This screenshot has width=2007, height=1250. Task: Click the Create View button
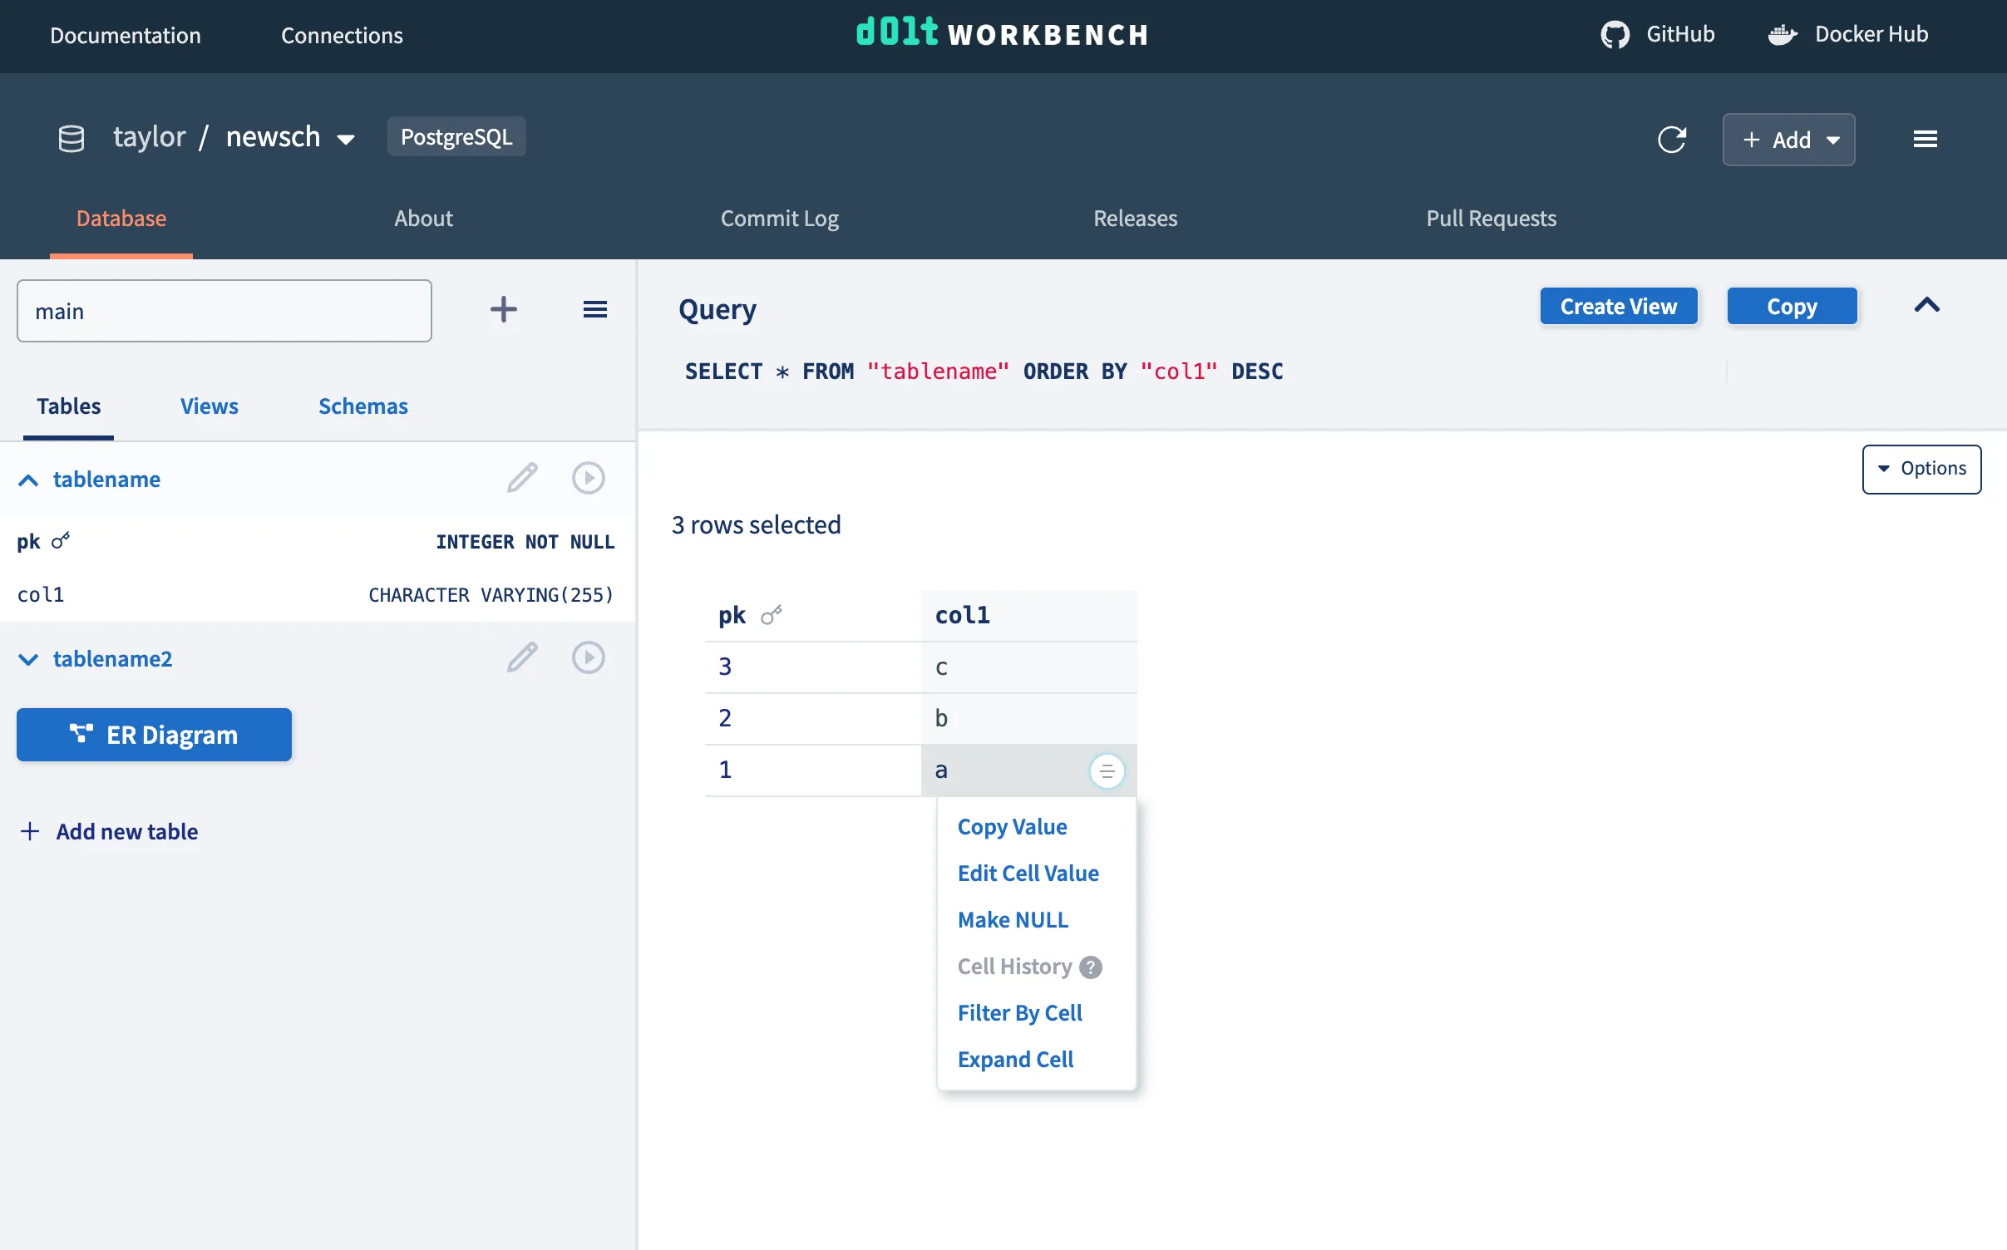[x=1618, y=306]
